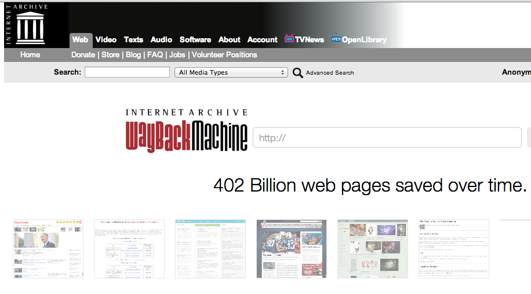The image size is (531, 294).
Task: Click the Advanced Search link
Action: pyautogui.click(x=330, y=73)
